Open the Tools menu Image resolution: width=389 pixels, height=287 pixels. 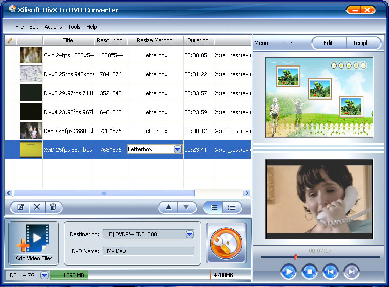(74, 27)
